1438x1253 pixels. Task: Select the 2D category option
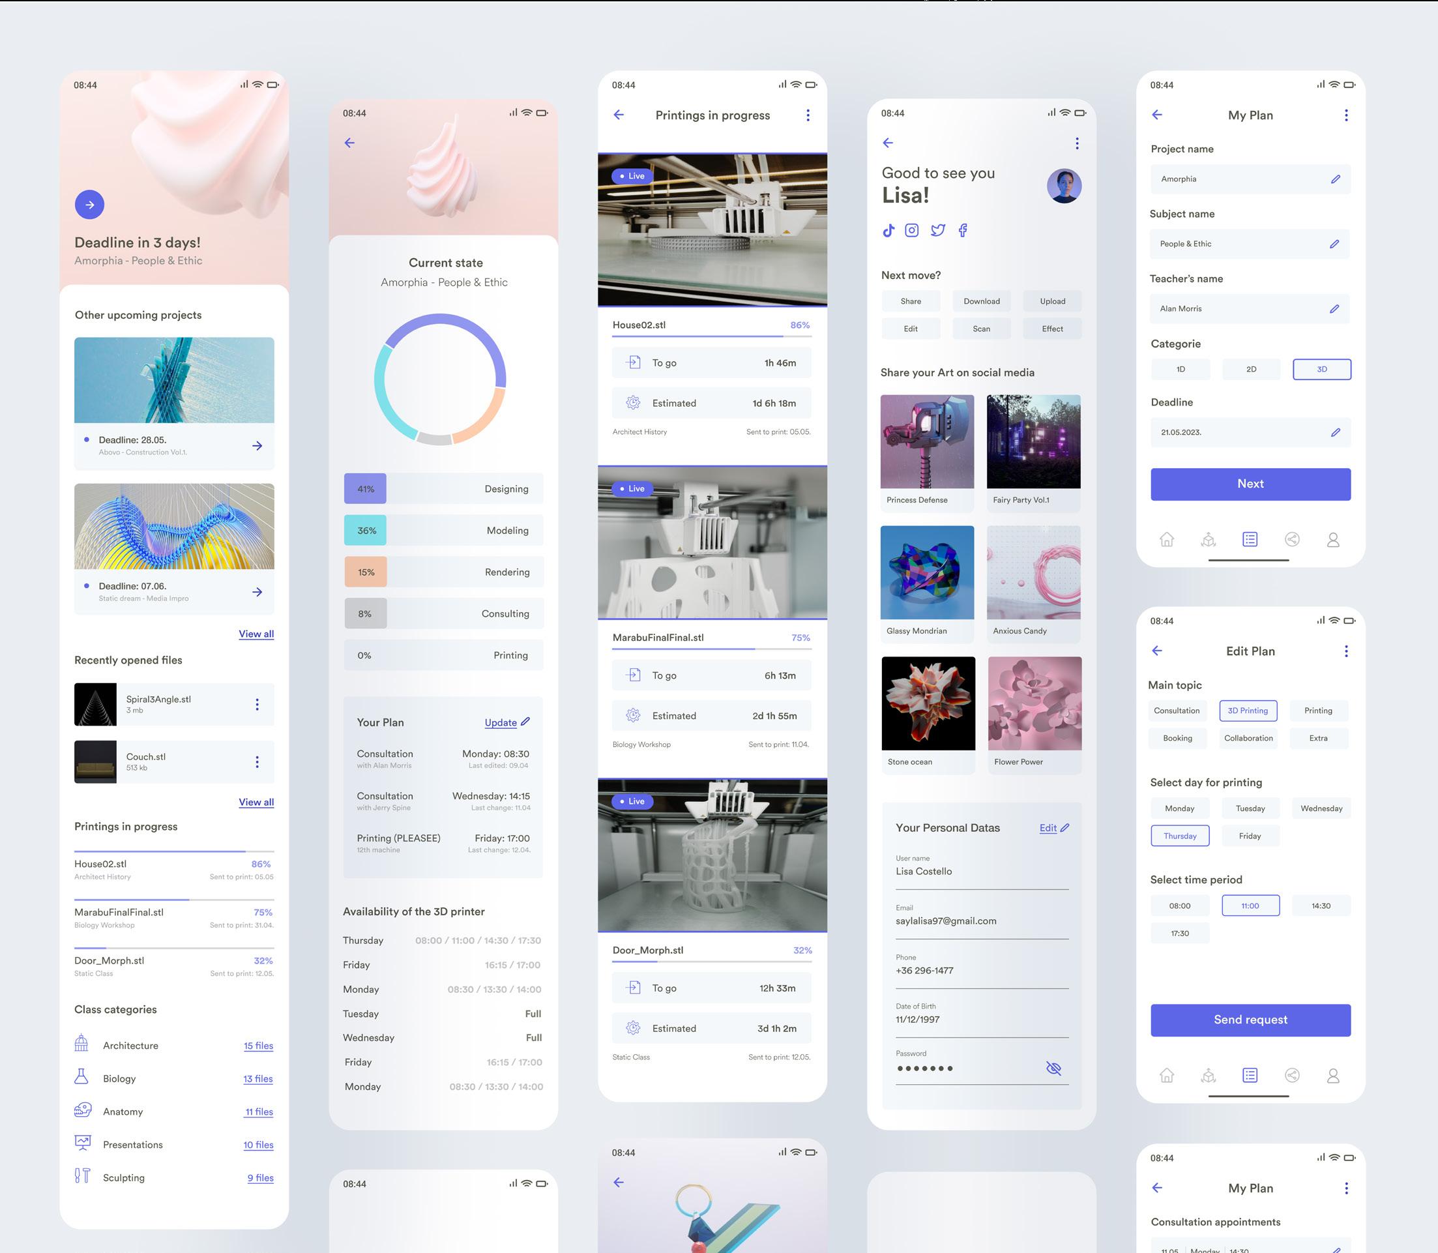[x=1251, y=369]
